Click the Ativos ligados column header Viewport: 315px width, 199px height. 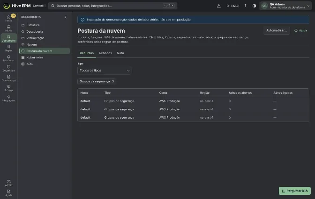coord(283,93)
